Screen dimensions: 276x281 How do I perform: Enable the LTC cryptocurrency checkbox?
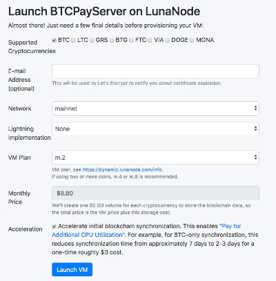pyautogui.click(x=73, y=41)
